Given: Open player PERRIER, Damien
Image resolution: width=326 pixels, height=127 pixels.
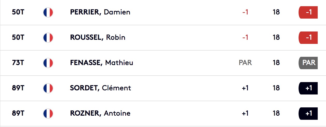Looking at the screenshot, I should [x=100, y=12].
